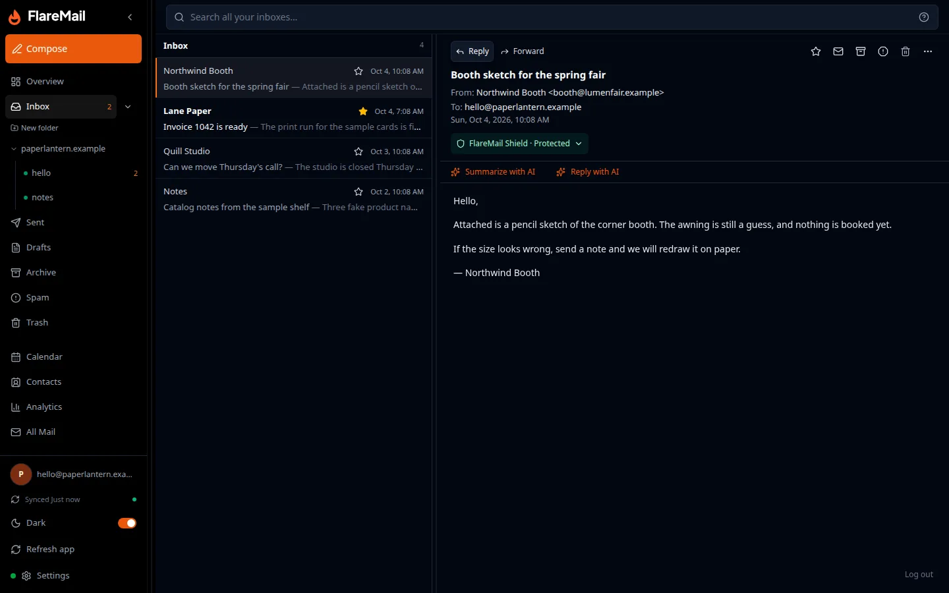This screenshot has width=949, height=593.
Task: Open the FlareMail Shield Protected dropdown
Action: click(519, 144)
